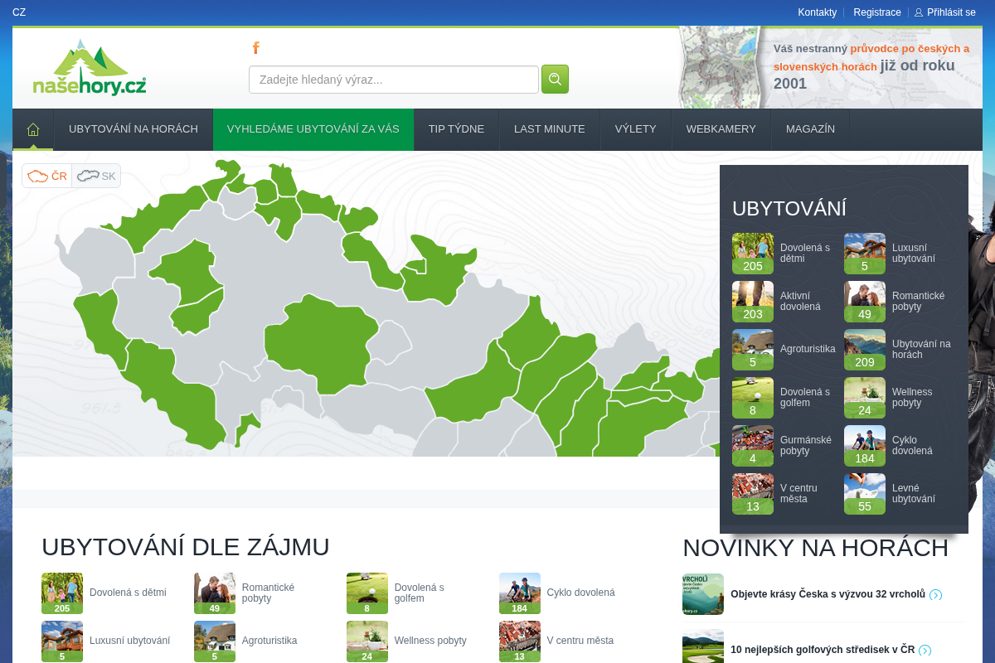Click the Přihlásit se link

click(951, 12)
